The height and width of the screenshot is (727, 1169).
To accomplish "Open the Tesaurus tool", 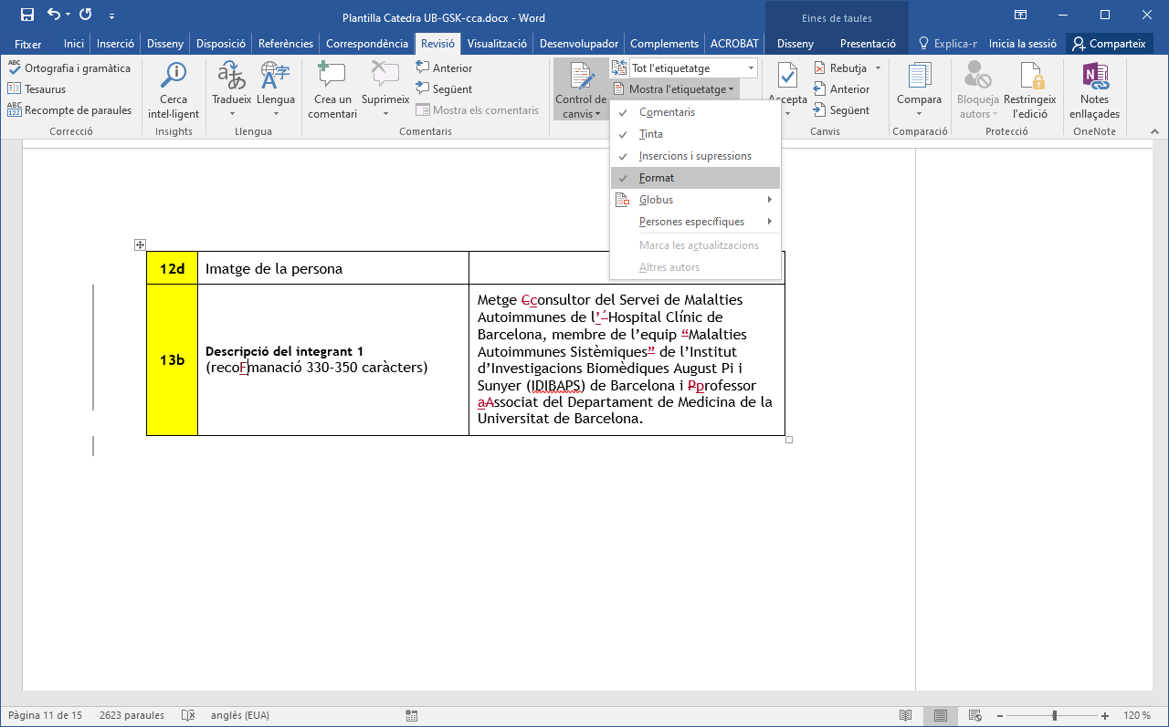I will coord(37,89).
